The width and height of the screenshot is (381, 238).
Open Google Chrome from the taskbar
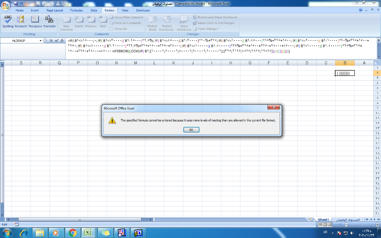click(x=72, y=233)
